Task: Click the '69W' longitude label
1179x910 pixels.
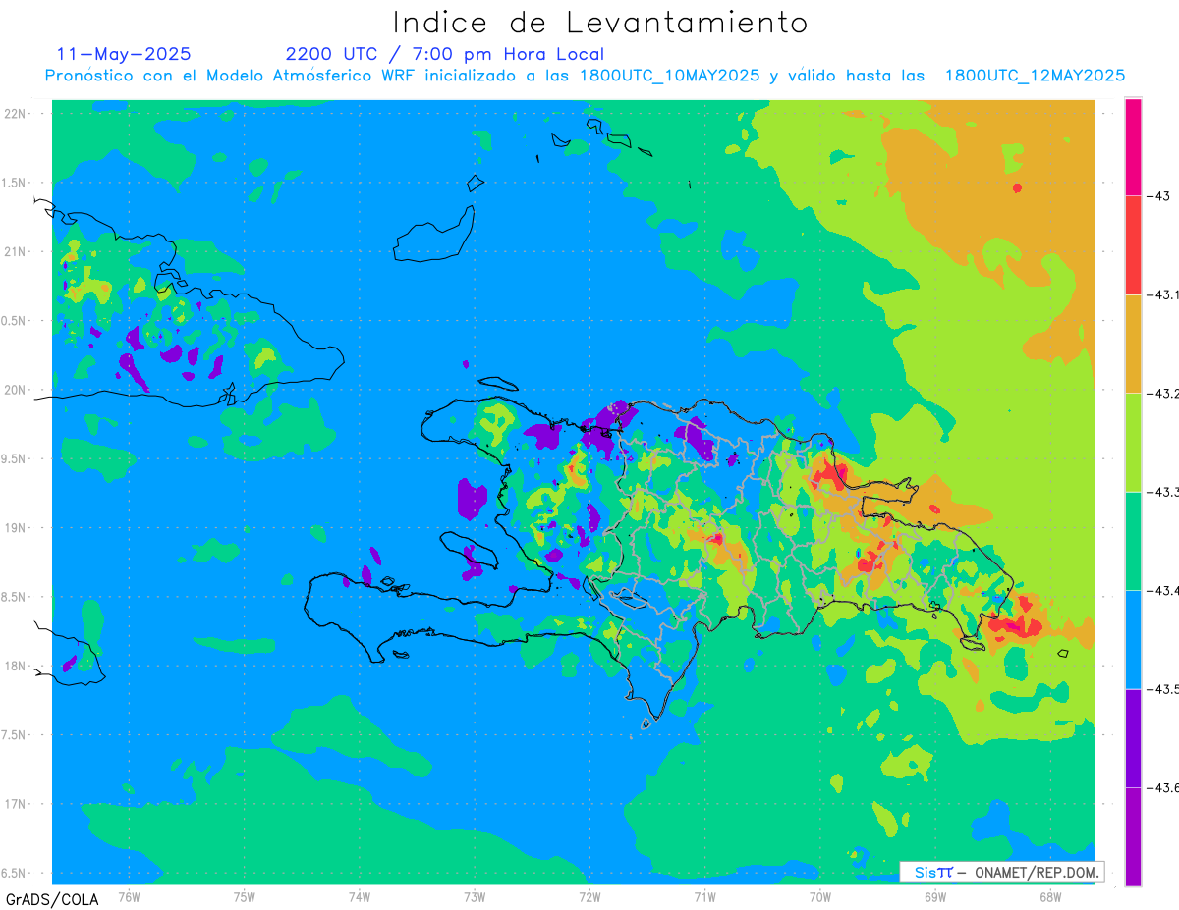Action: 935,897
